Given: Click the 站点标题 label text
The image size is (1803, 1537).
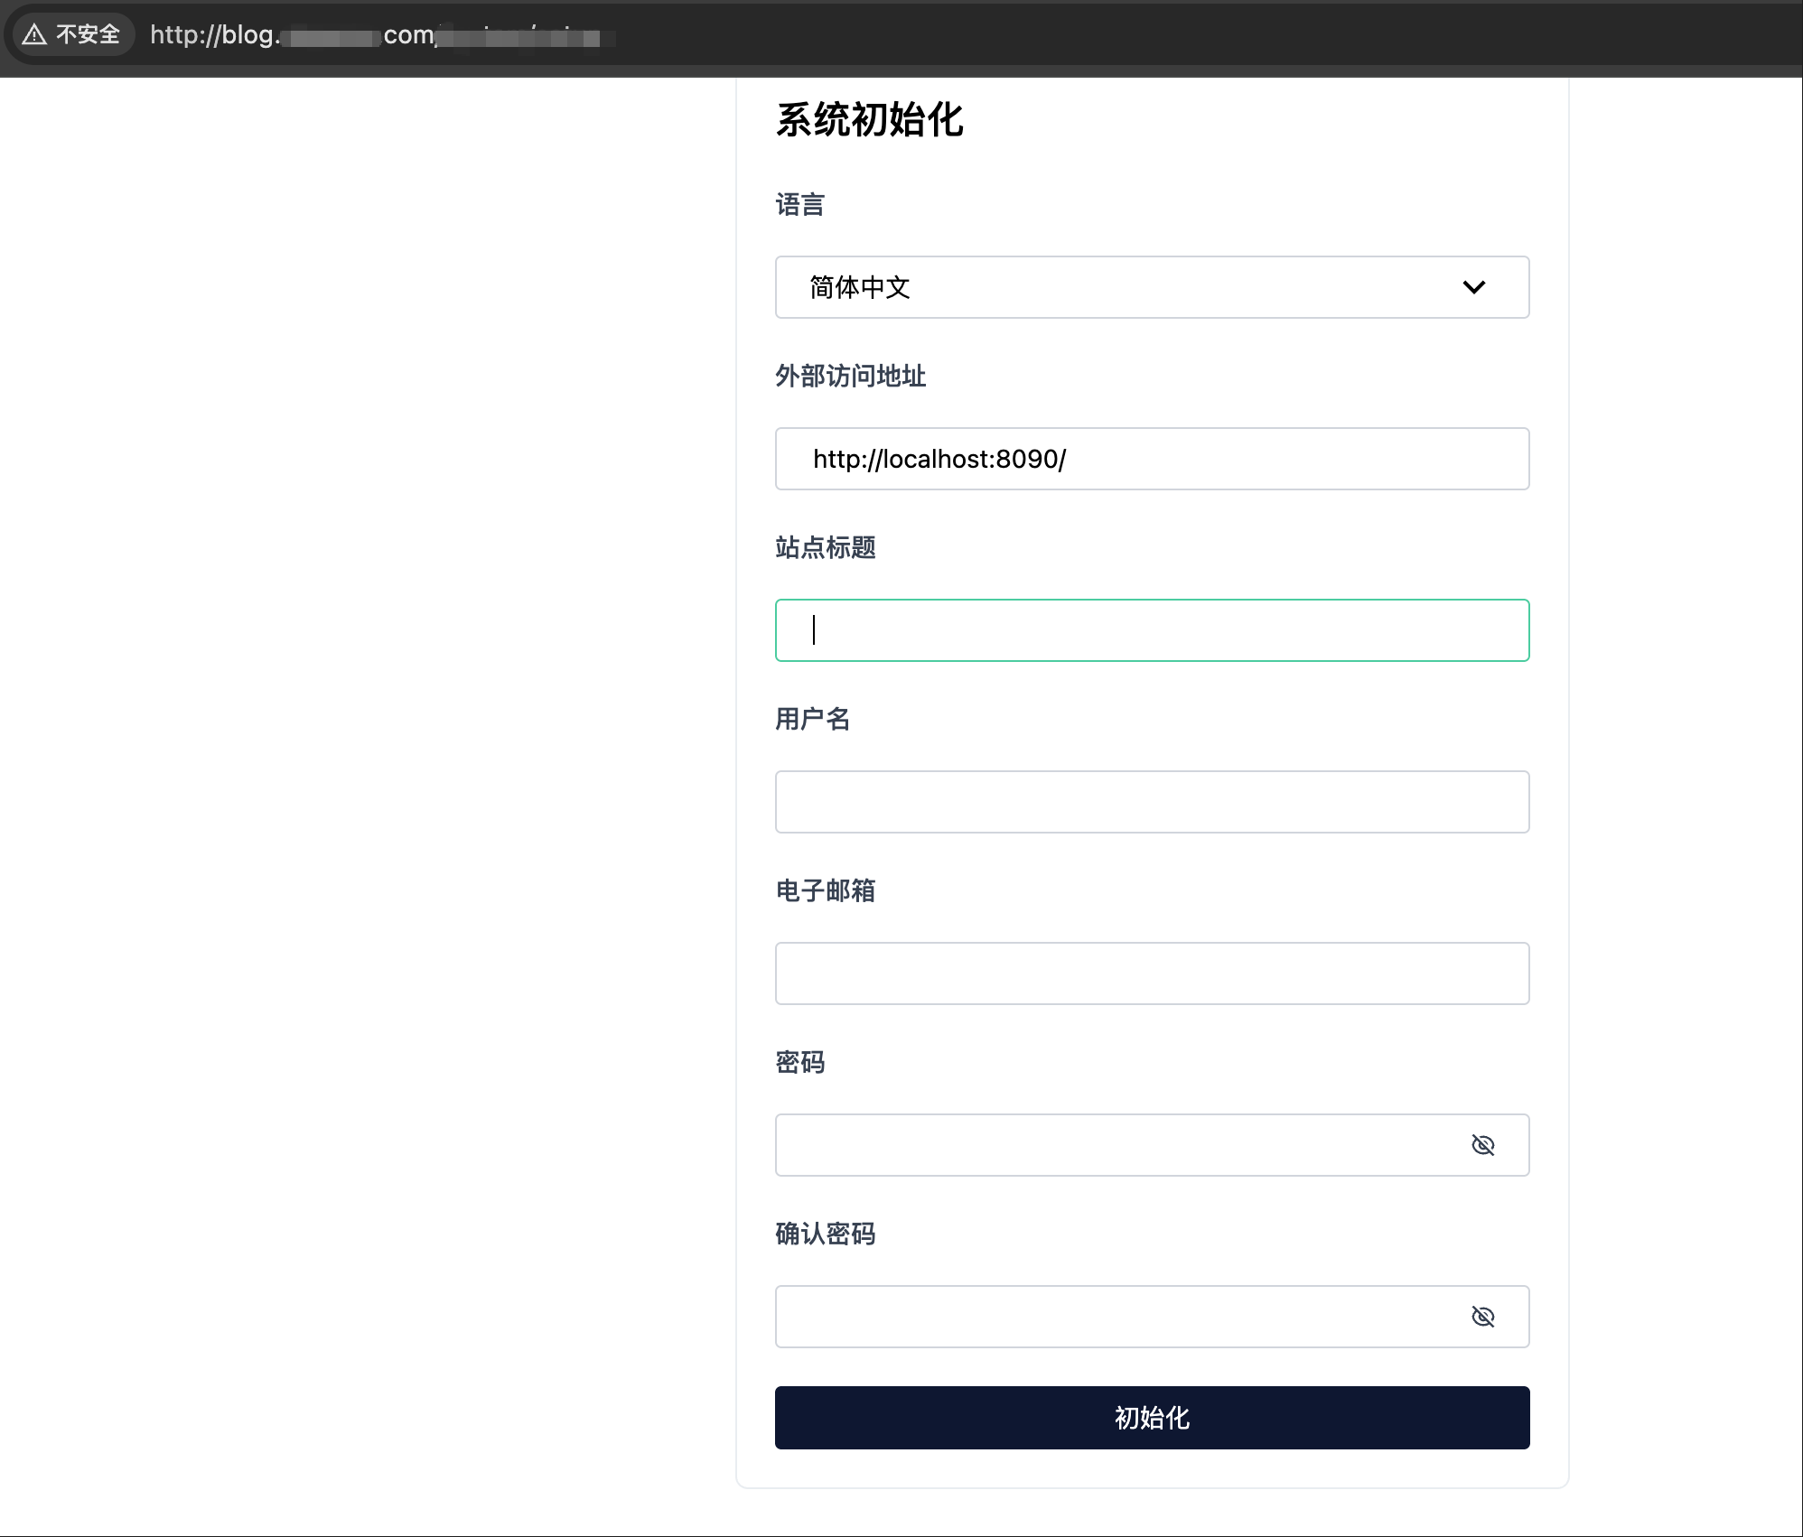Looking at the screenshot, I should [x=825, y=548].
